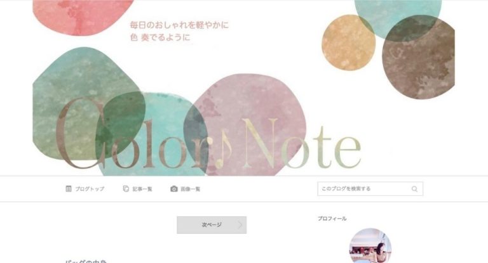488x263 pixels.
Task: Click the chevron arrow on 次ページ
Action: [x=240, y=225]
